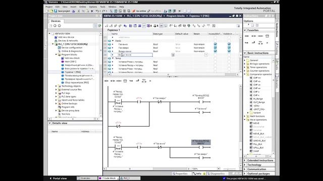Insert coil assignment from the editor toolbar
This screenshot has width=323, height=181.
pos(119,81)
